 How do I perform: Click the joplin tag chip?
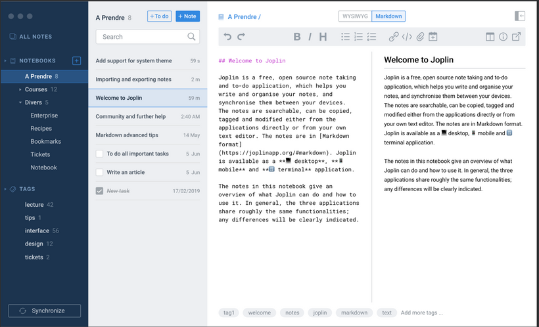pos(319,313)
